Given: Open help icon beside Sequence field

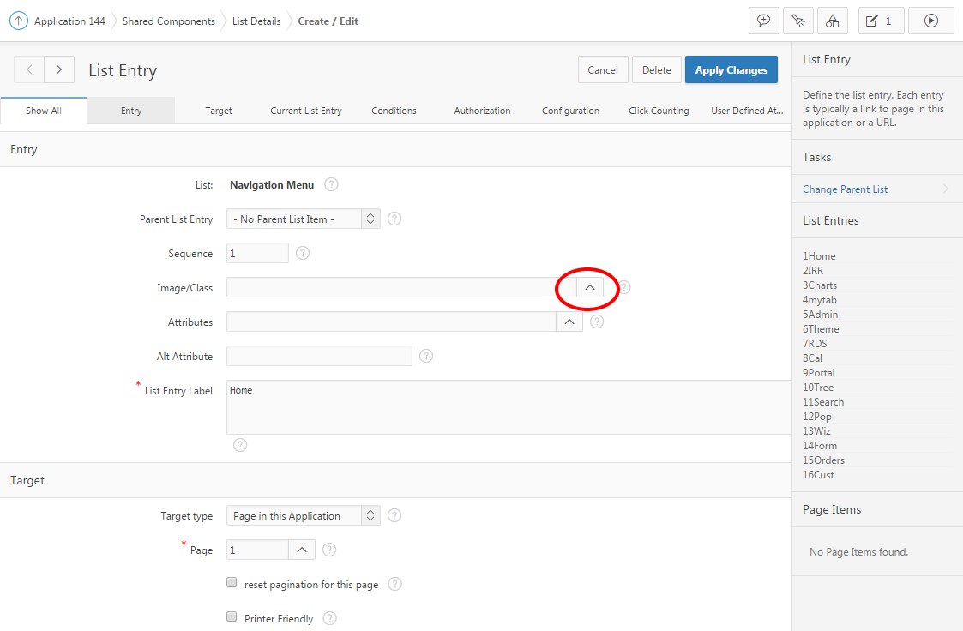Looking at the screenshot, I should [303, 253].
